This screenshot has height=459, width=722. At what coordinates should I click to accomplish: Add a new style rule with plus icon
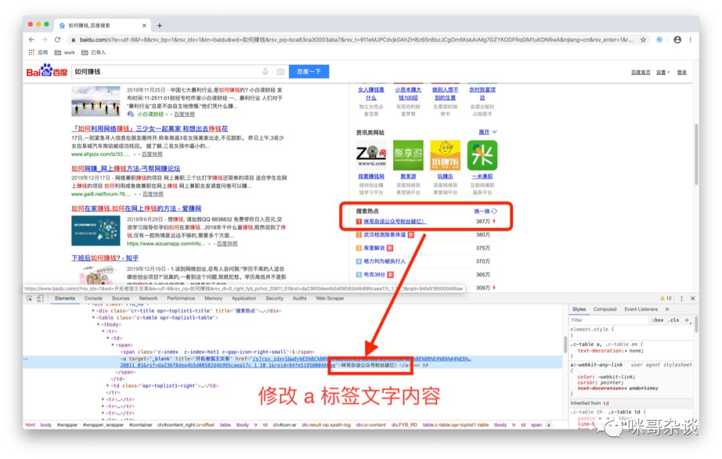pyautogui.click(x=687, y=320)
